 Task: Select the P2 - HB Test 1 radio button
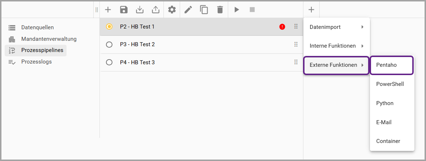(x=109, y=27)
